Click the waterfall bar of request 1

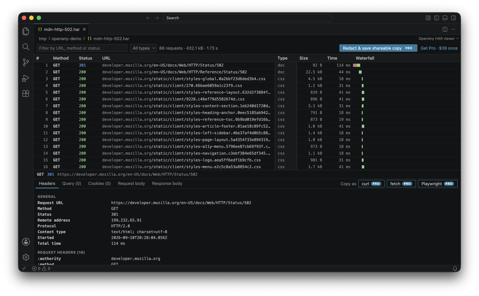pos(357,65)
